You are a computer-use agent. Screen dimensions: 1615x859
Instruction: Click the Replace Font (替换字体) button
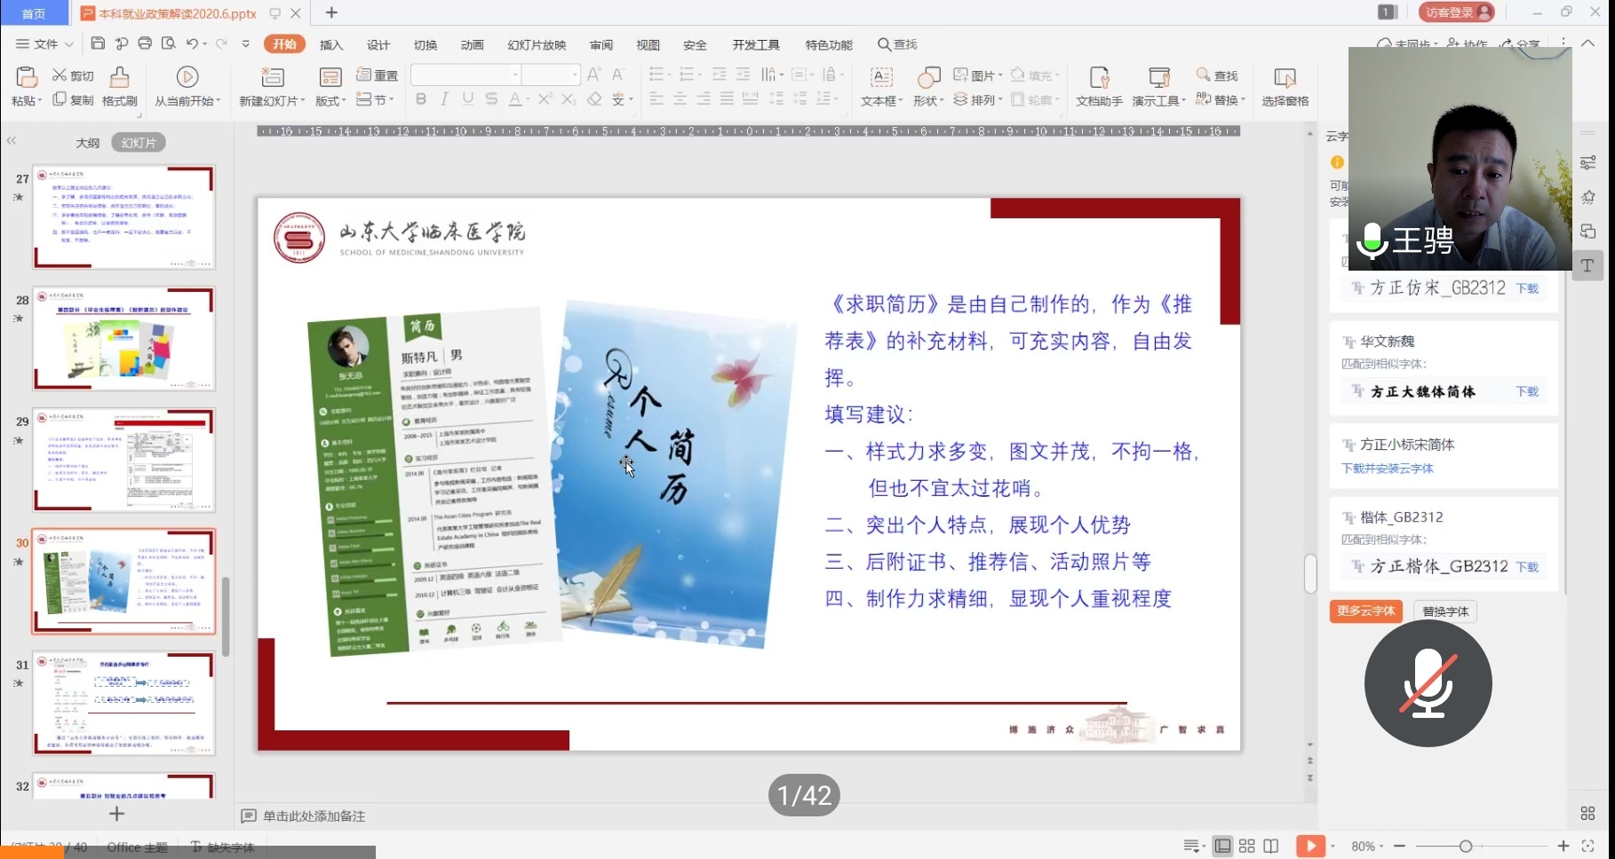[x=1445, y=611]
